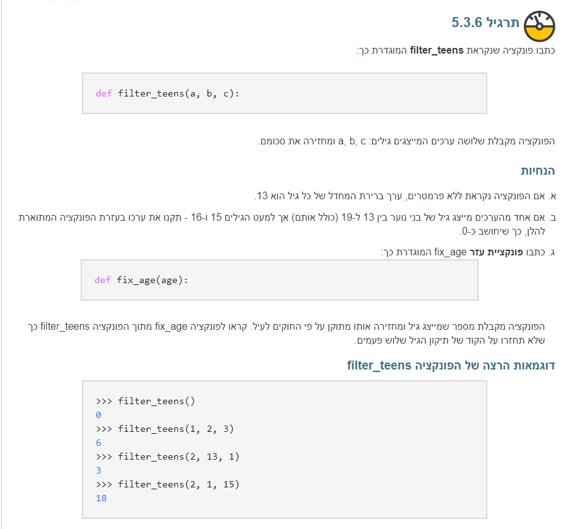Click the filter_teens run examples heading
Screen dimensions: 568x529
coord(451,365)
